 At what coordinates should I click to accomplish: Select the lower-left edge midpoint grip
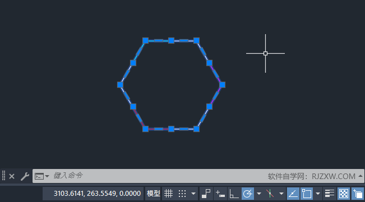click(133, 106)
